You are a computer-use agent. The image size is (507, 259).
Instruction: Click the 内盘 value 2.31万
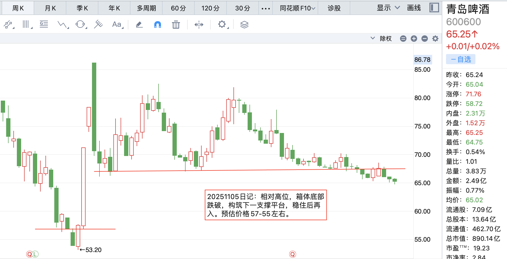475,113
